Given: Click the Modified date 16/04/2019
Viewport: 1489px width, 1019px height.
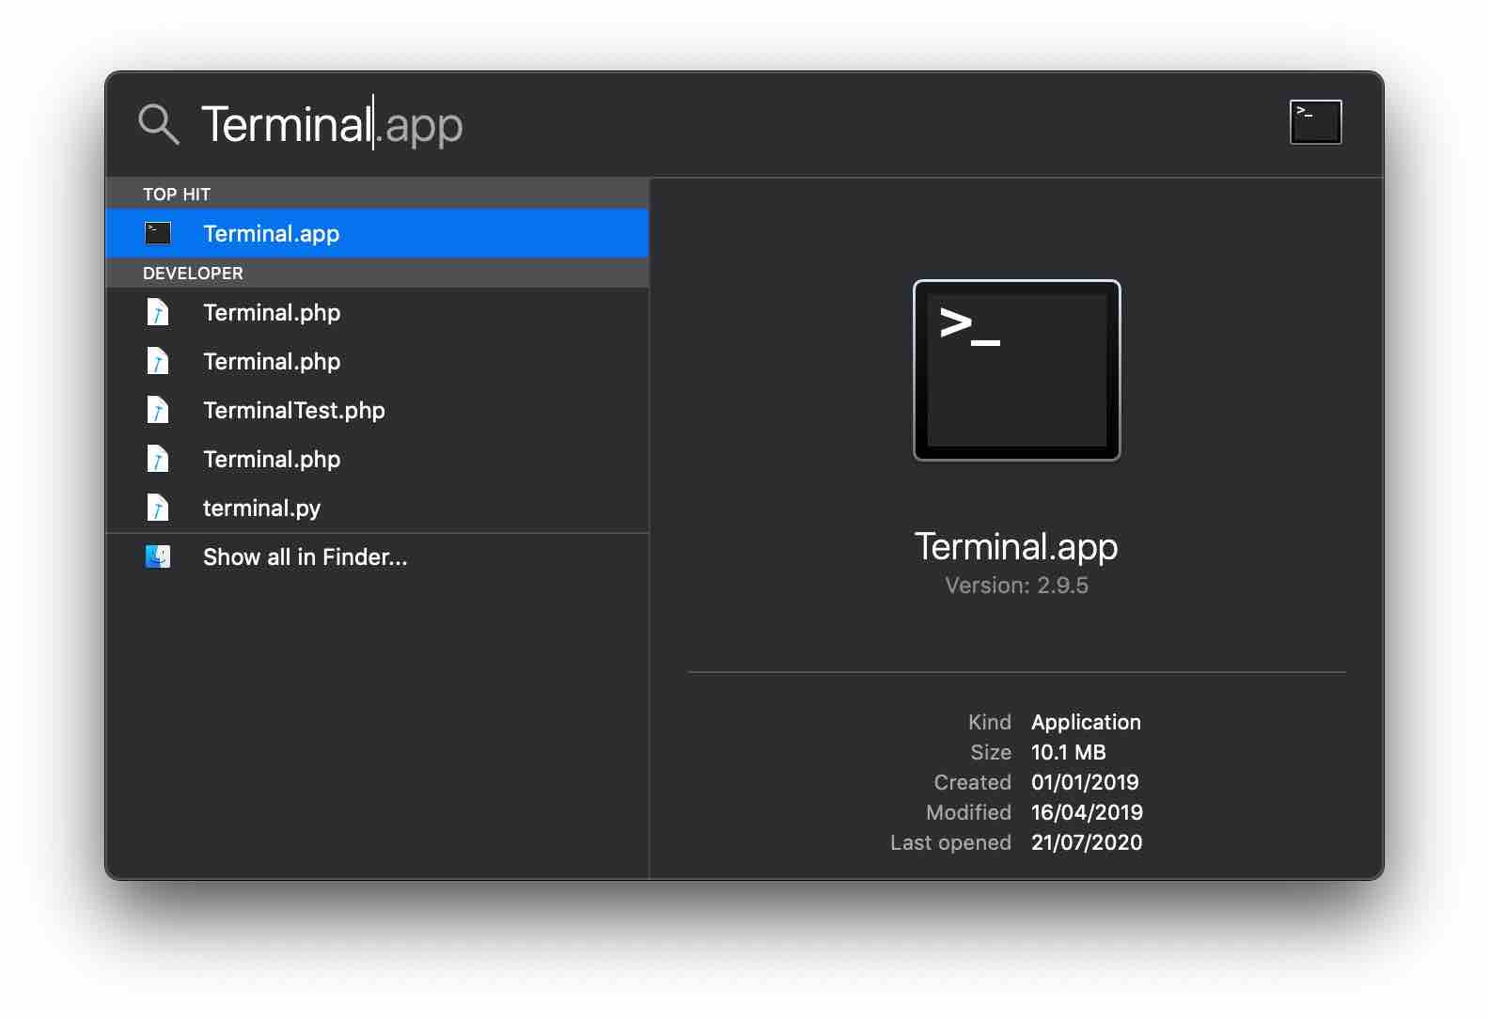Looking at the screenshot, I should pyautogui.click(x=1087, y=812).
